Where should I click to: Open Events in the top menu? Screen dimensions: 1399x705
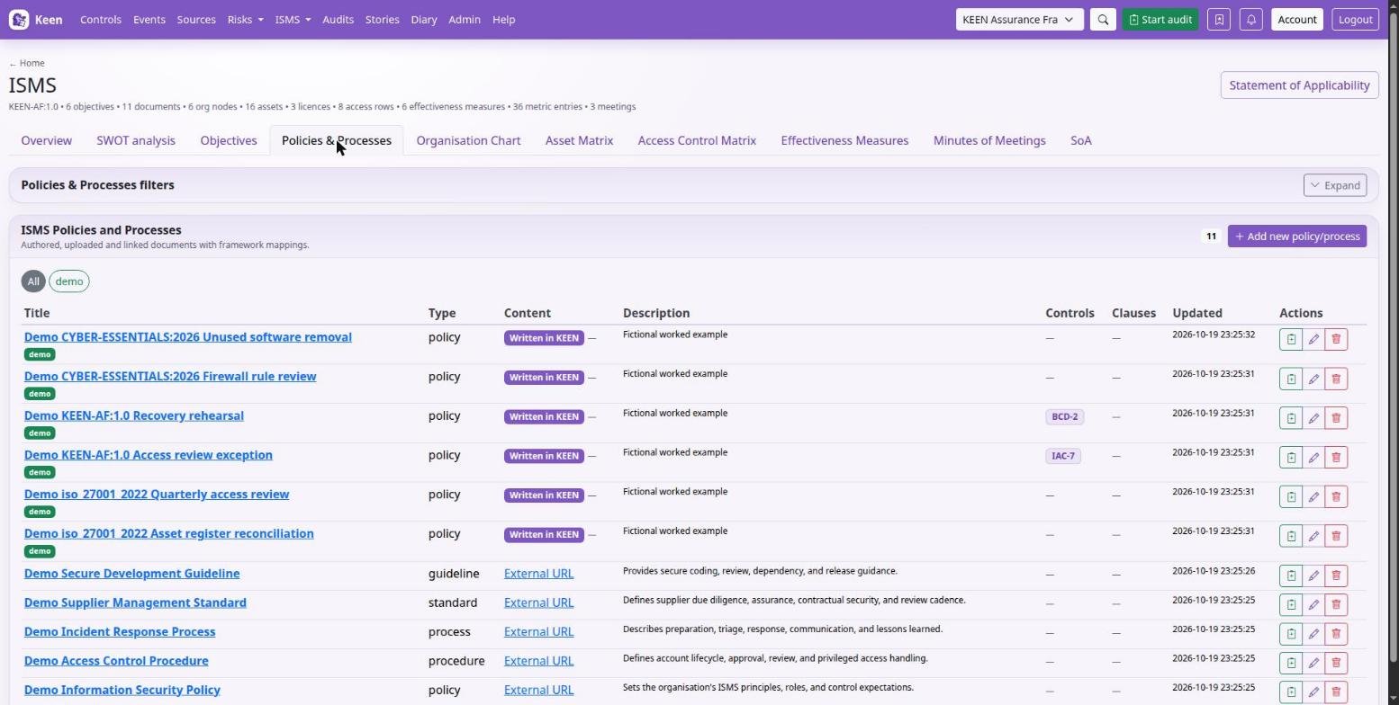tap(149, 19)
